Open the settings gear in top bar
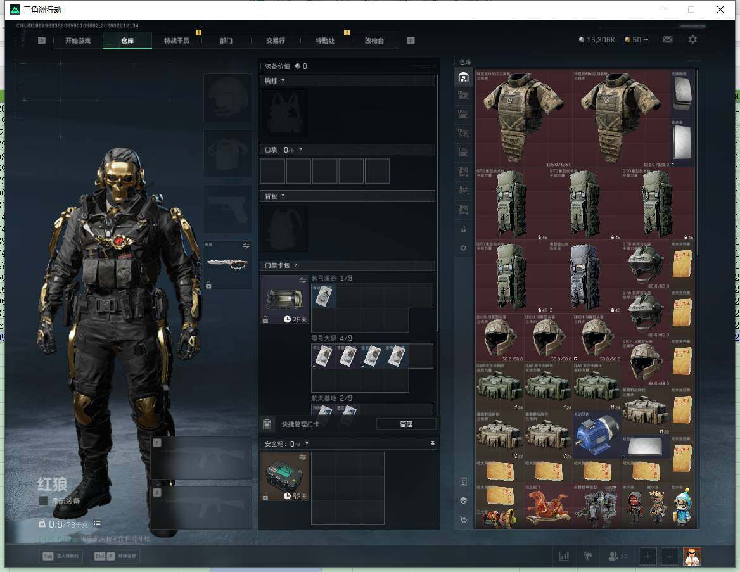Viewport: 740px width, 572px height. click(692, 40)
